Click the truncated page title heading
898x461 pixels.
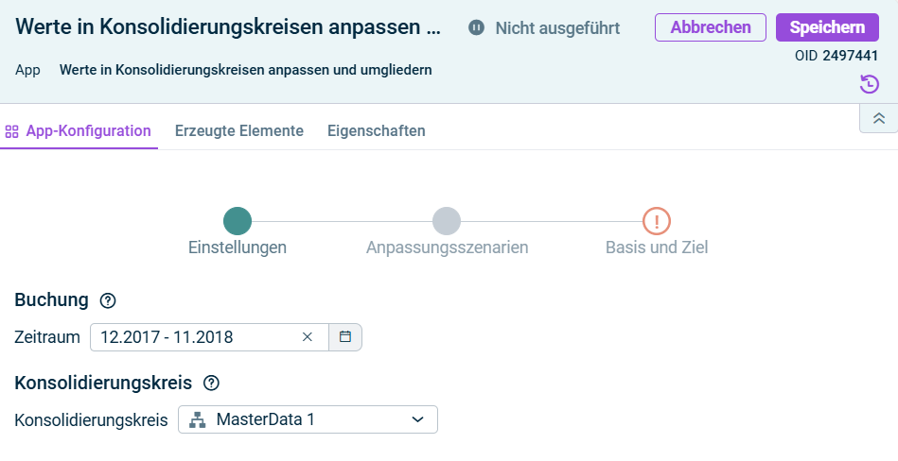pos(228,27)
